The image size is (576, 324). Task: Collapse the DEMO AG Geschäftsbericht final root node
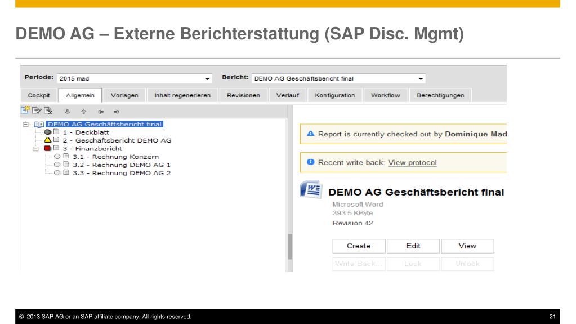coord(26,125)
